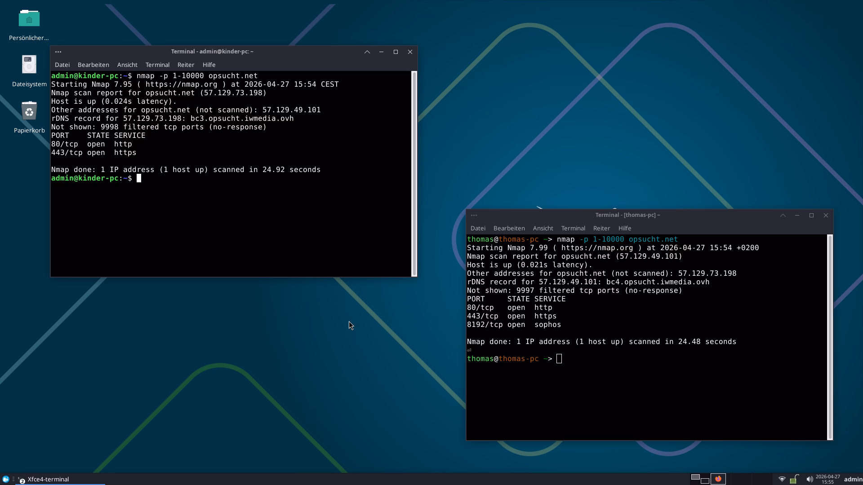This screenshot has width=863, height=485.
Task: Open the Dateisystem drive icon on desktop
Action: click(29, 64)
